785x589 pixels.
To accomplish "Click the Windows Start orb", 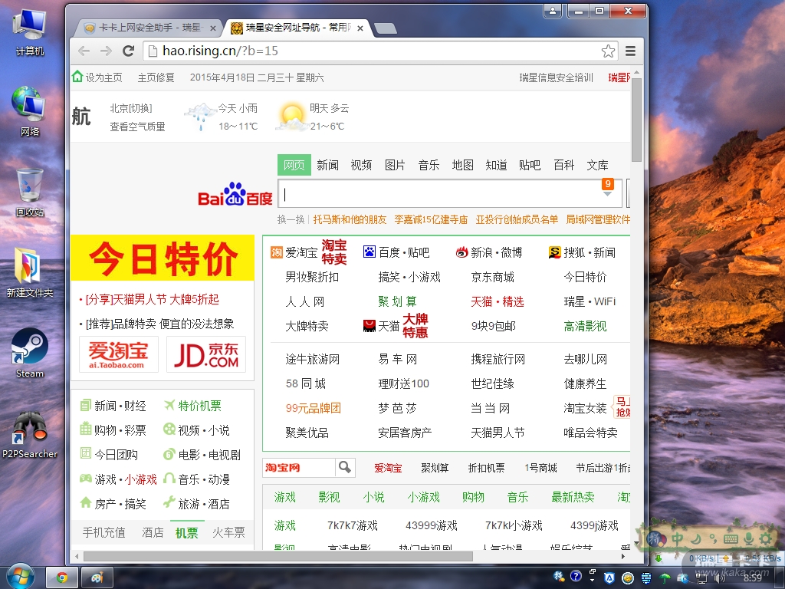I will pos(20,577).
